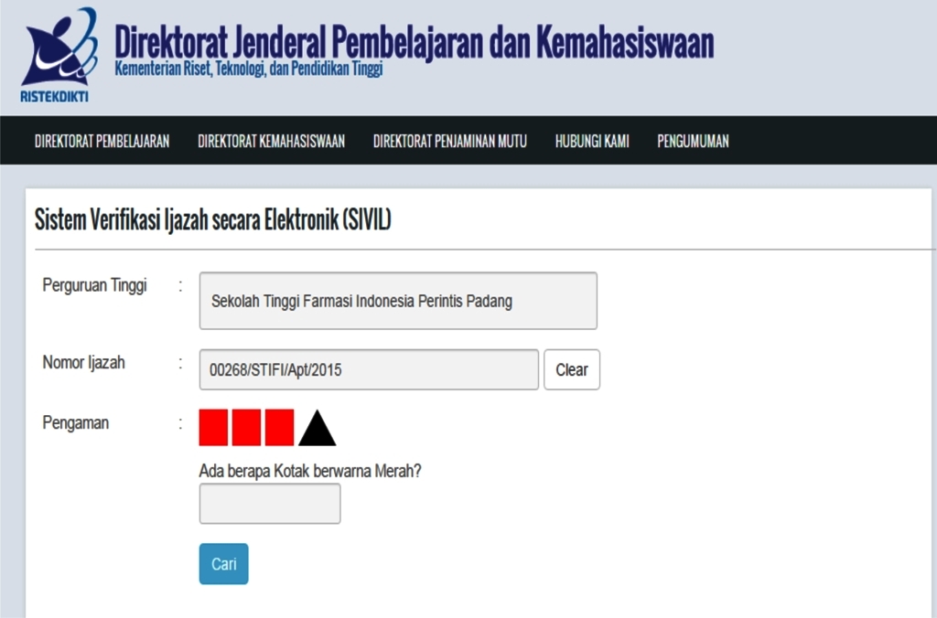
Task: Click the Cari search button
Action: [x=223, y=564]
